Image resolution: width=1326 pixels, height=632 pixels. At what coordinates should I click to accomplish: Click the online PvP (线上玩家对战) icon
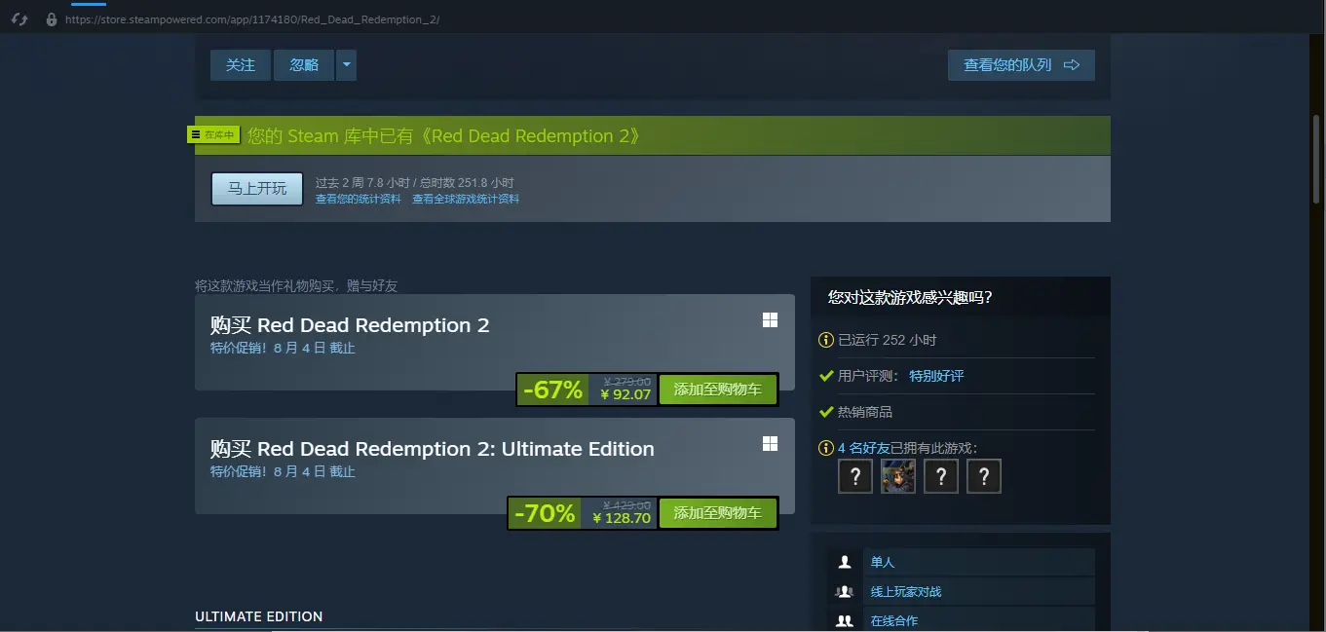[845, 591]
